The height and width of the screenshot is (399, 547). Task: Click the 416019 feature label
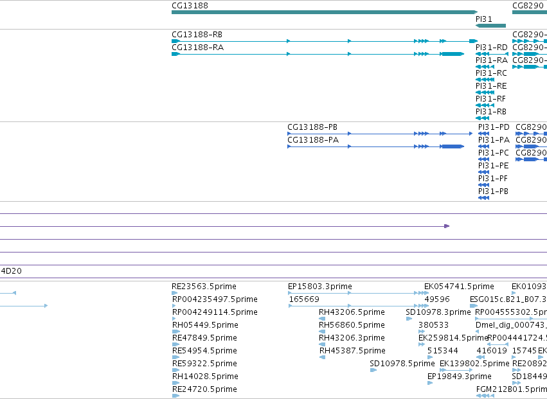492,351
